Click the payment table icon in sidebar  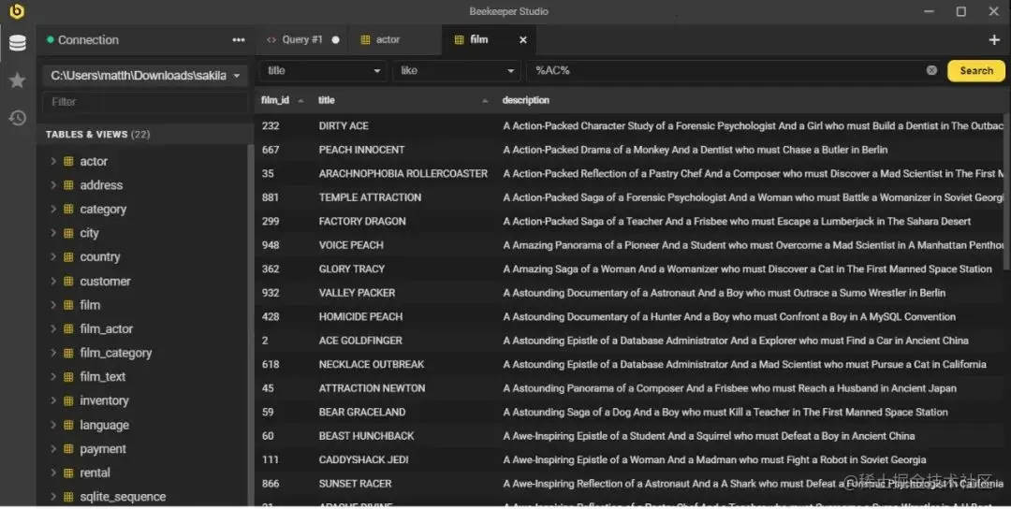(x=68, y=448)
